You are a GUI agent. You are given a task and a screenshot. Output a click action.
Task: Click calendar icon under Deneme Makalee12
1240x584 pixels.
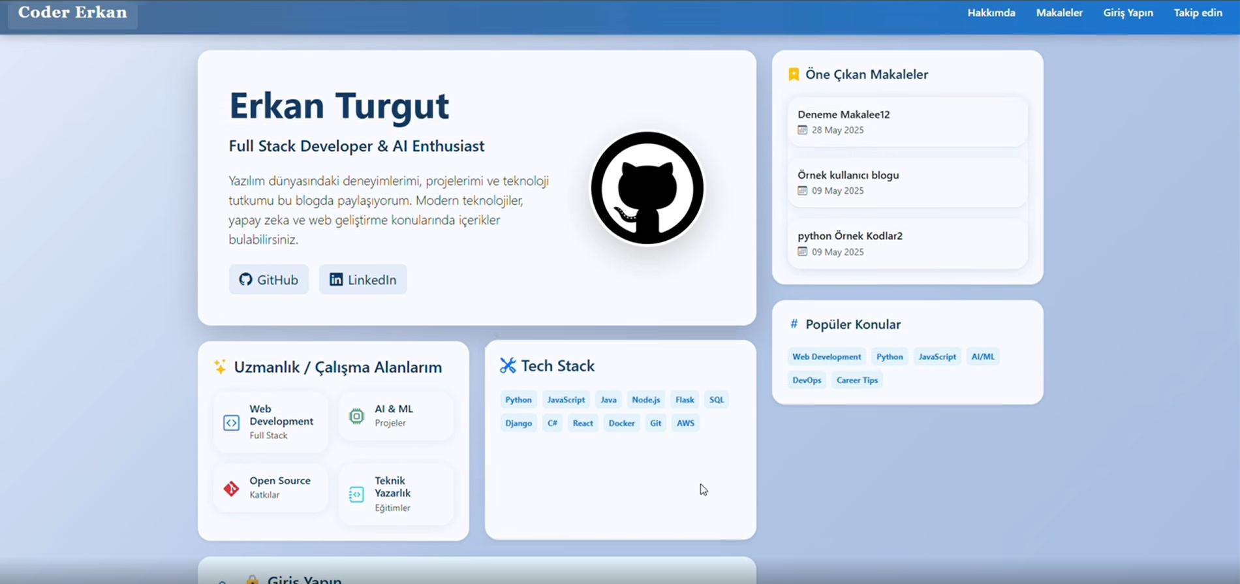point(802,130)
